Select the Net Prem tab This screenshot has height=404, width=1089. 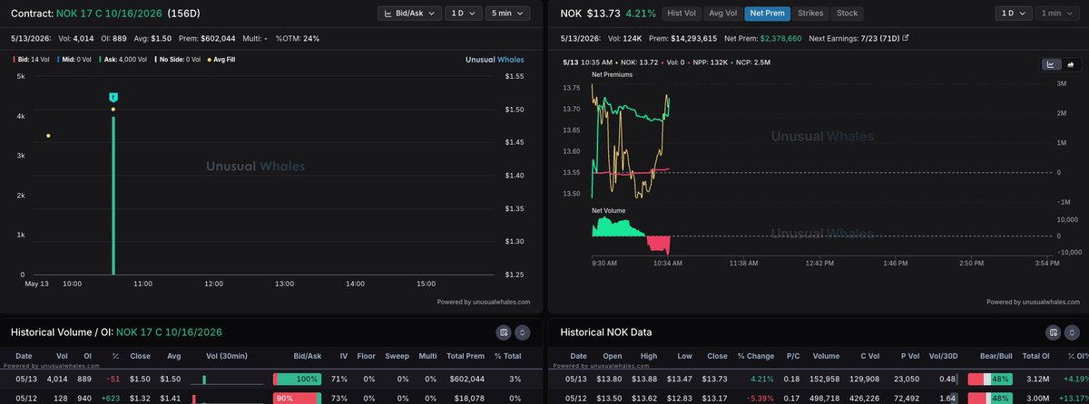[767, 14]
